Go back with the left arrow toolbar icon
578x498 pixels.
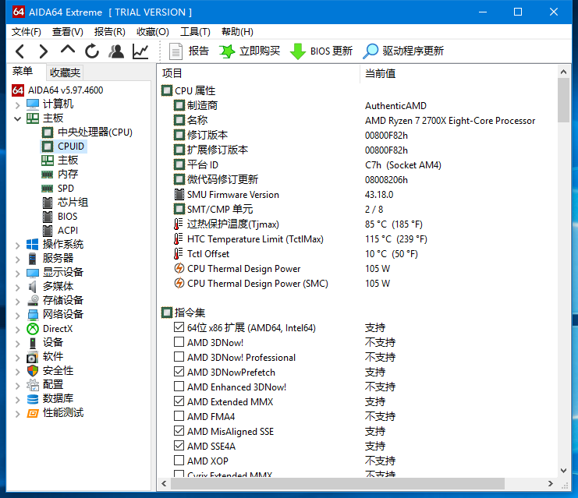(20, 51)
